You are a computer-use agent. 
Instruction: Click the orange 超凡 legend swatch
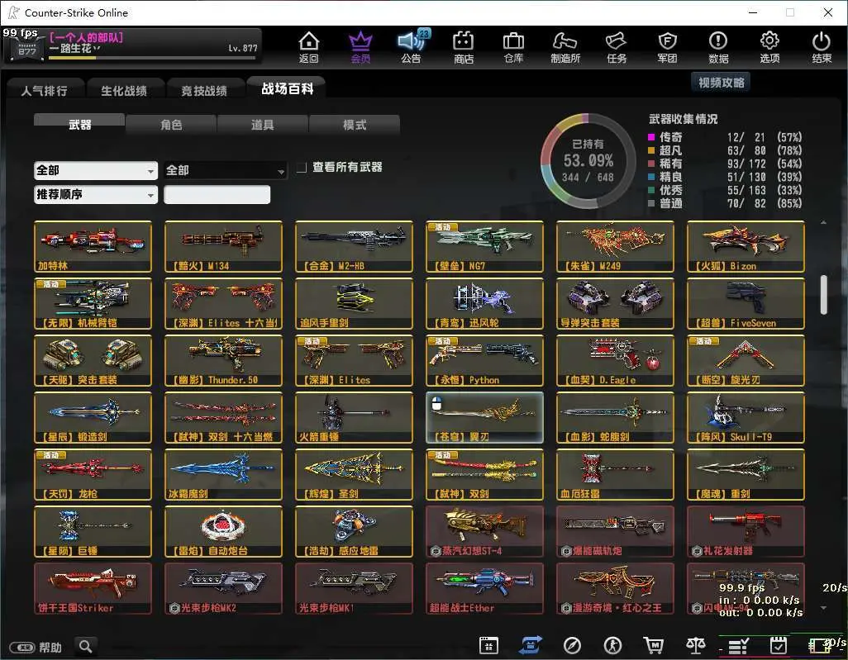(651, 150)
